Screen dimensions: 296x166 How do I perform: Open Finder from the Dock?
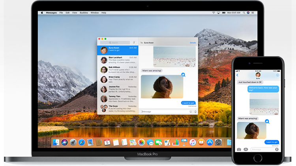pyautogui.click(x=56, y=142)
